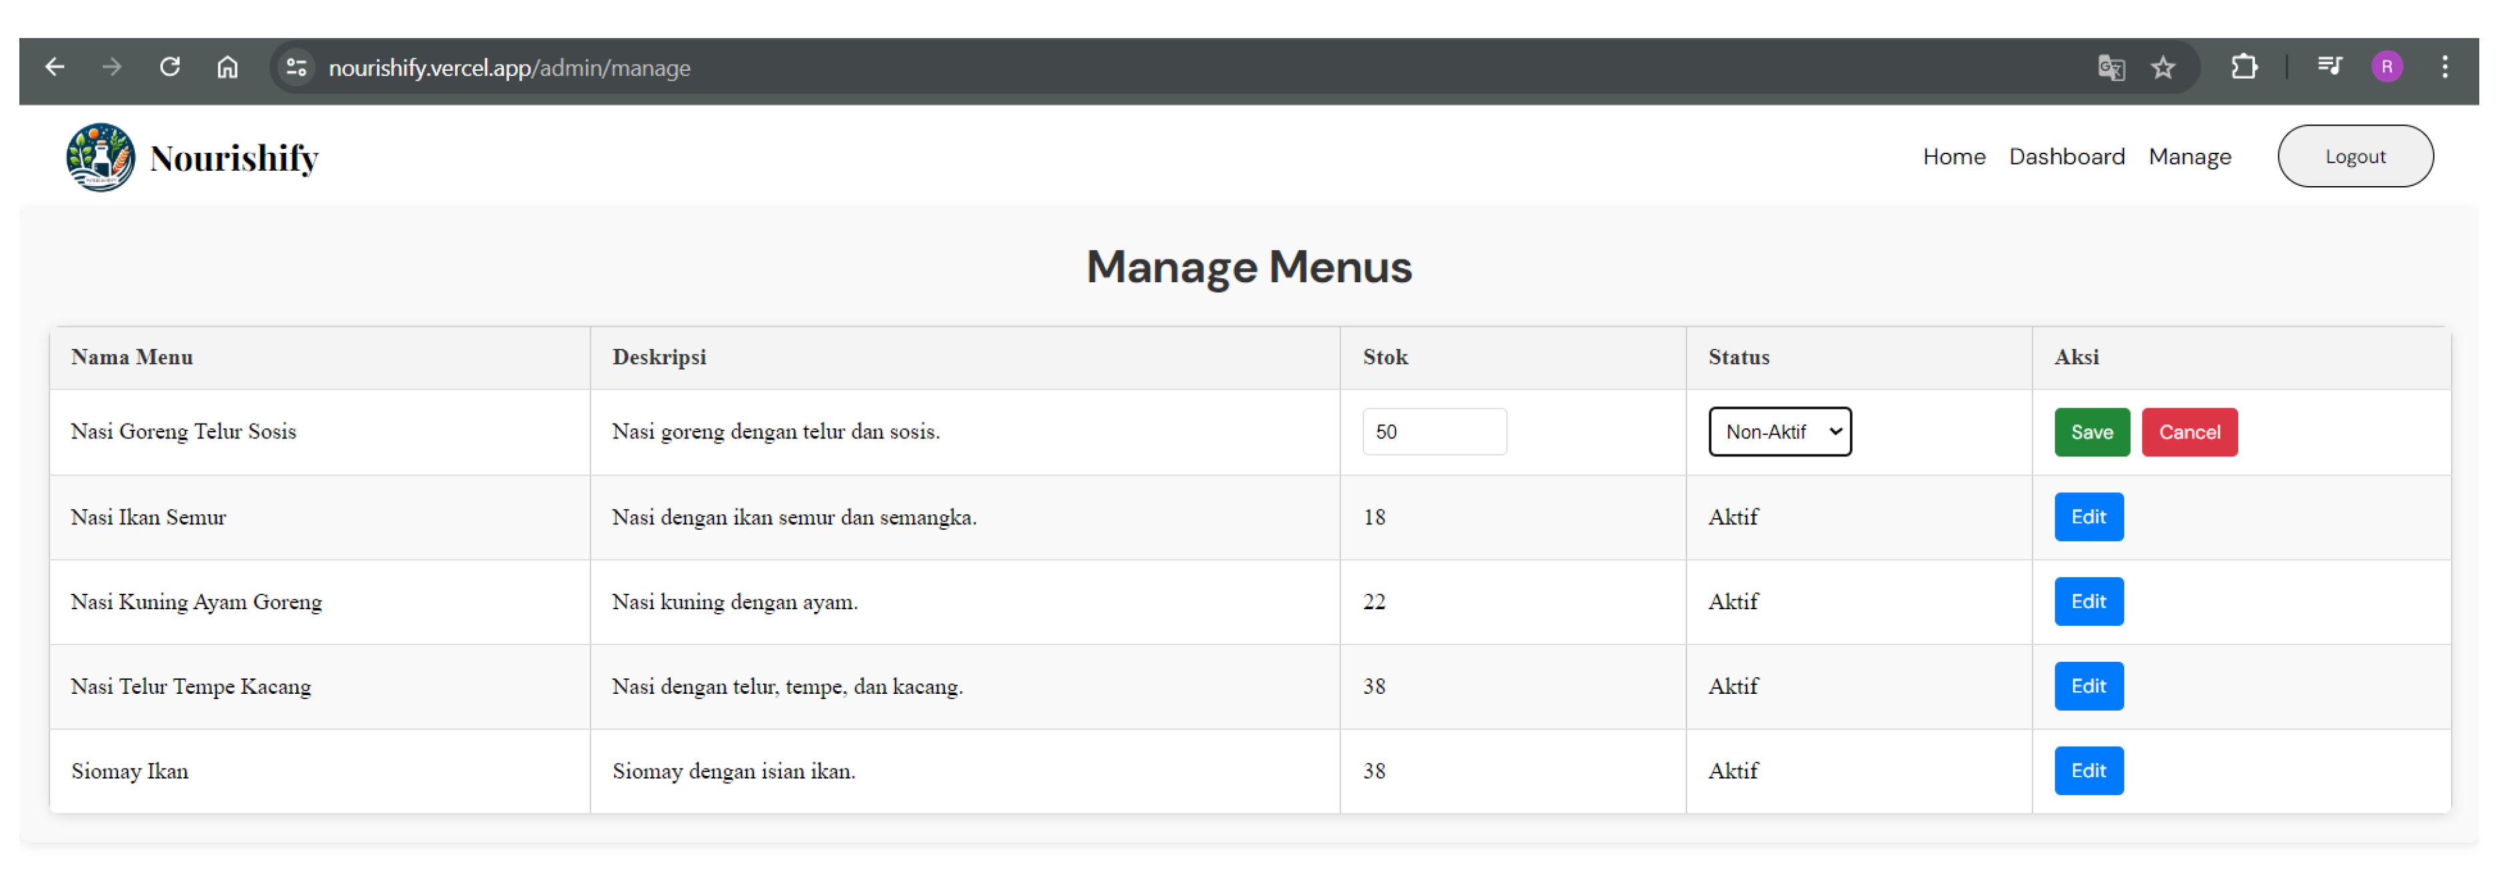Screen dimensions: 2520x886
Task: Open the Non-Aktif status dropdown
Action: point(1779,432)
